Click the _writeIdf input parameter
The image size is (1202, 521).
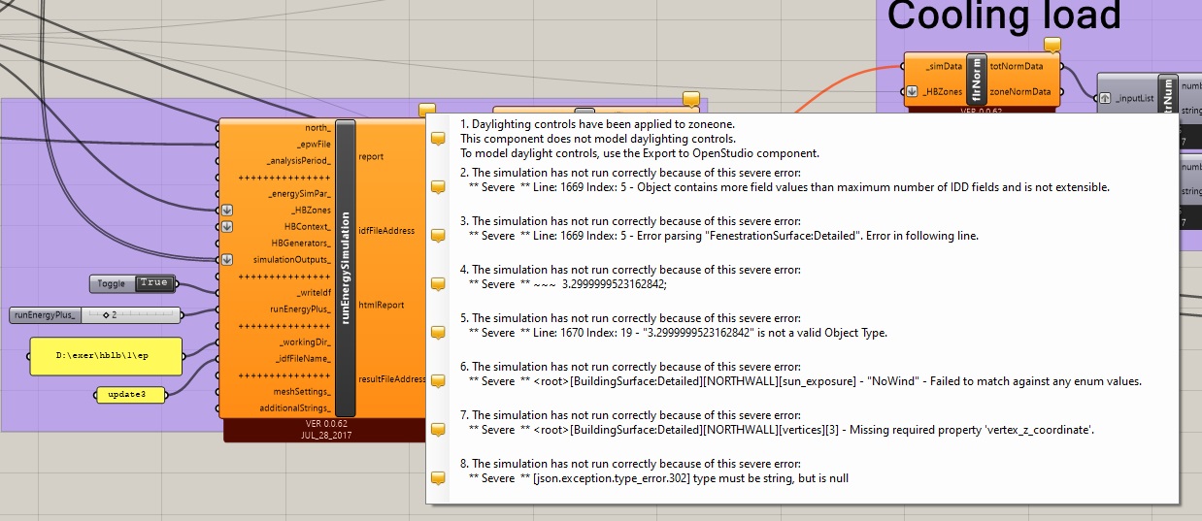(x=315, y=292)
